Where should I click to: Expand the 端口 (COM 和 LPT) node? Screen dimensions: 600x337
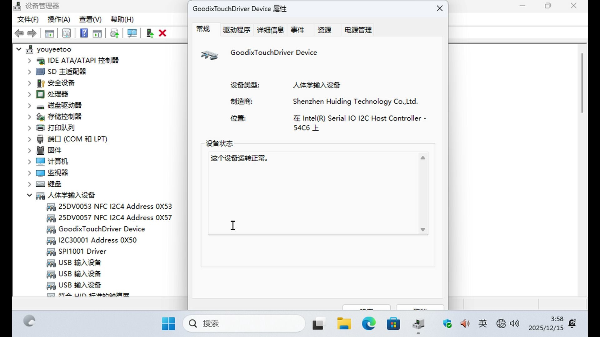[x=29, y=139]
